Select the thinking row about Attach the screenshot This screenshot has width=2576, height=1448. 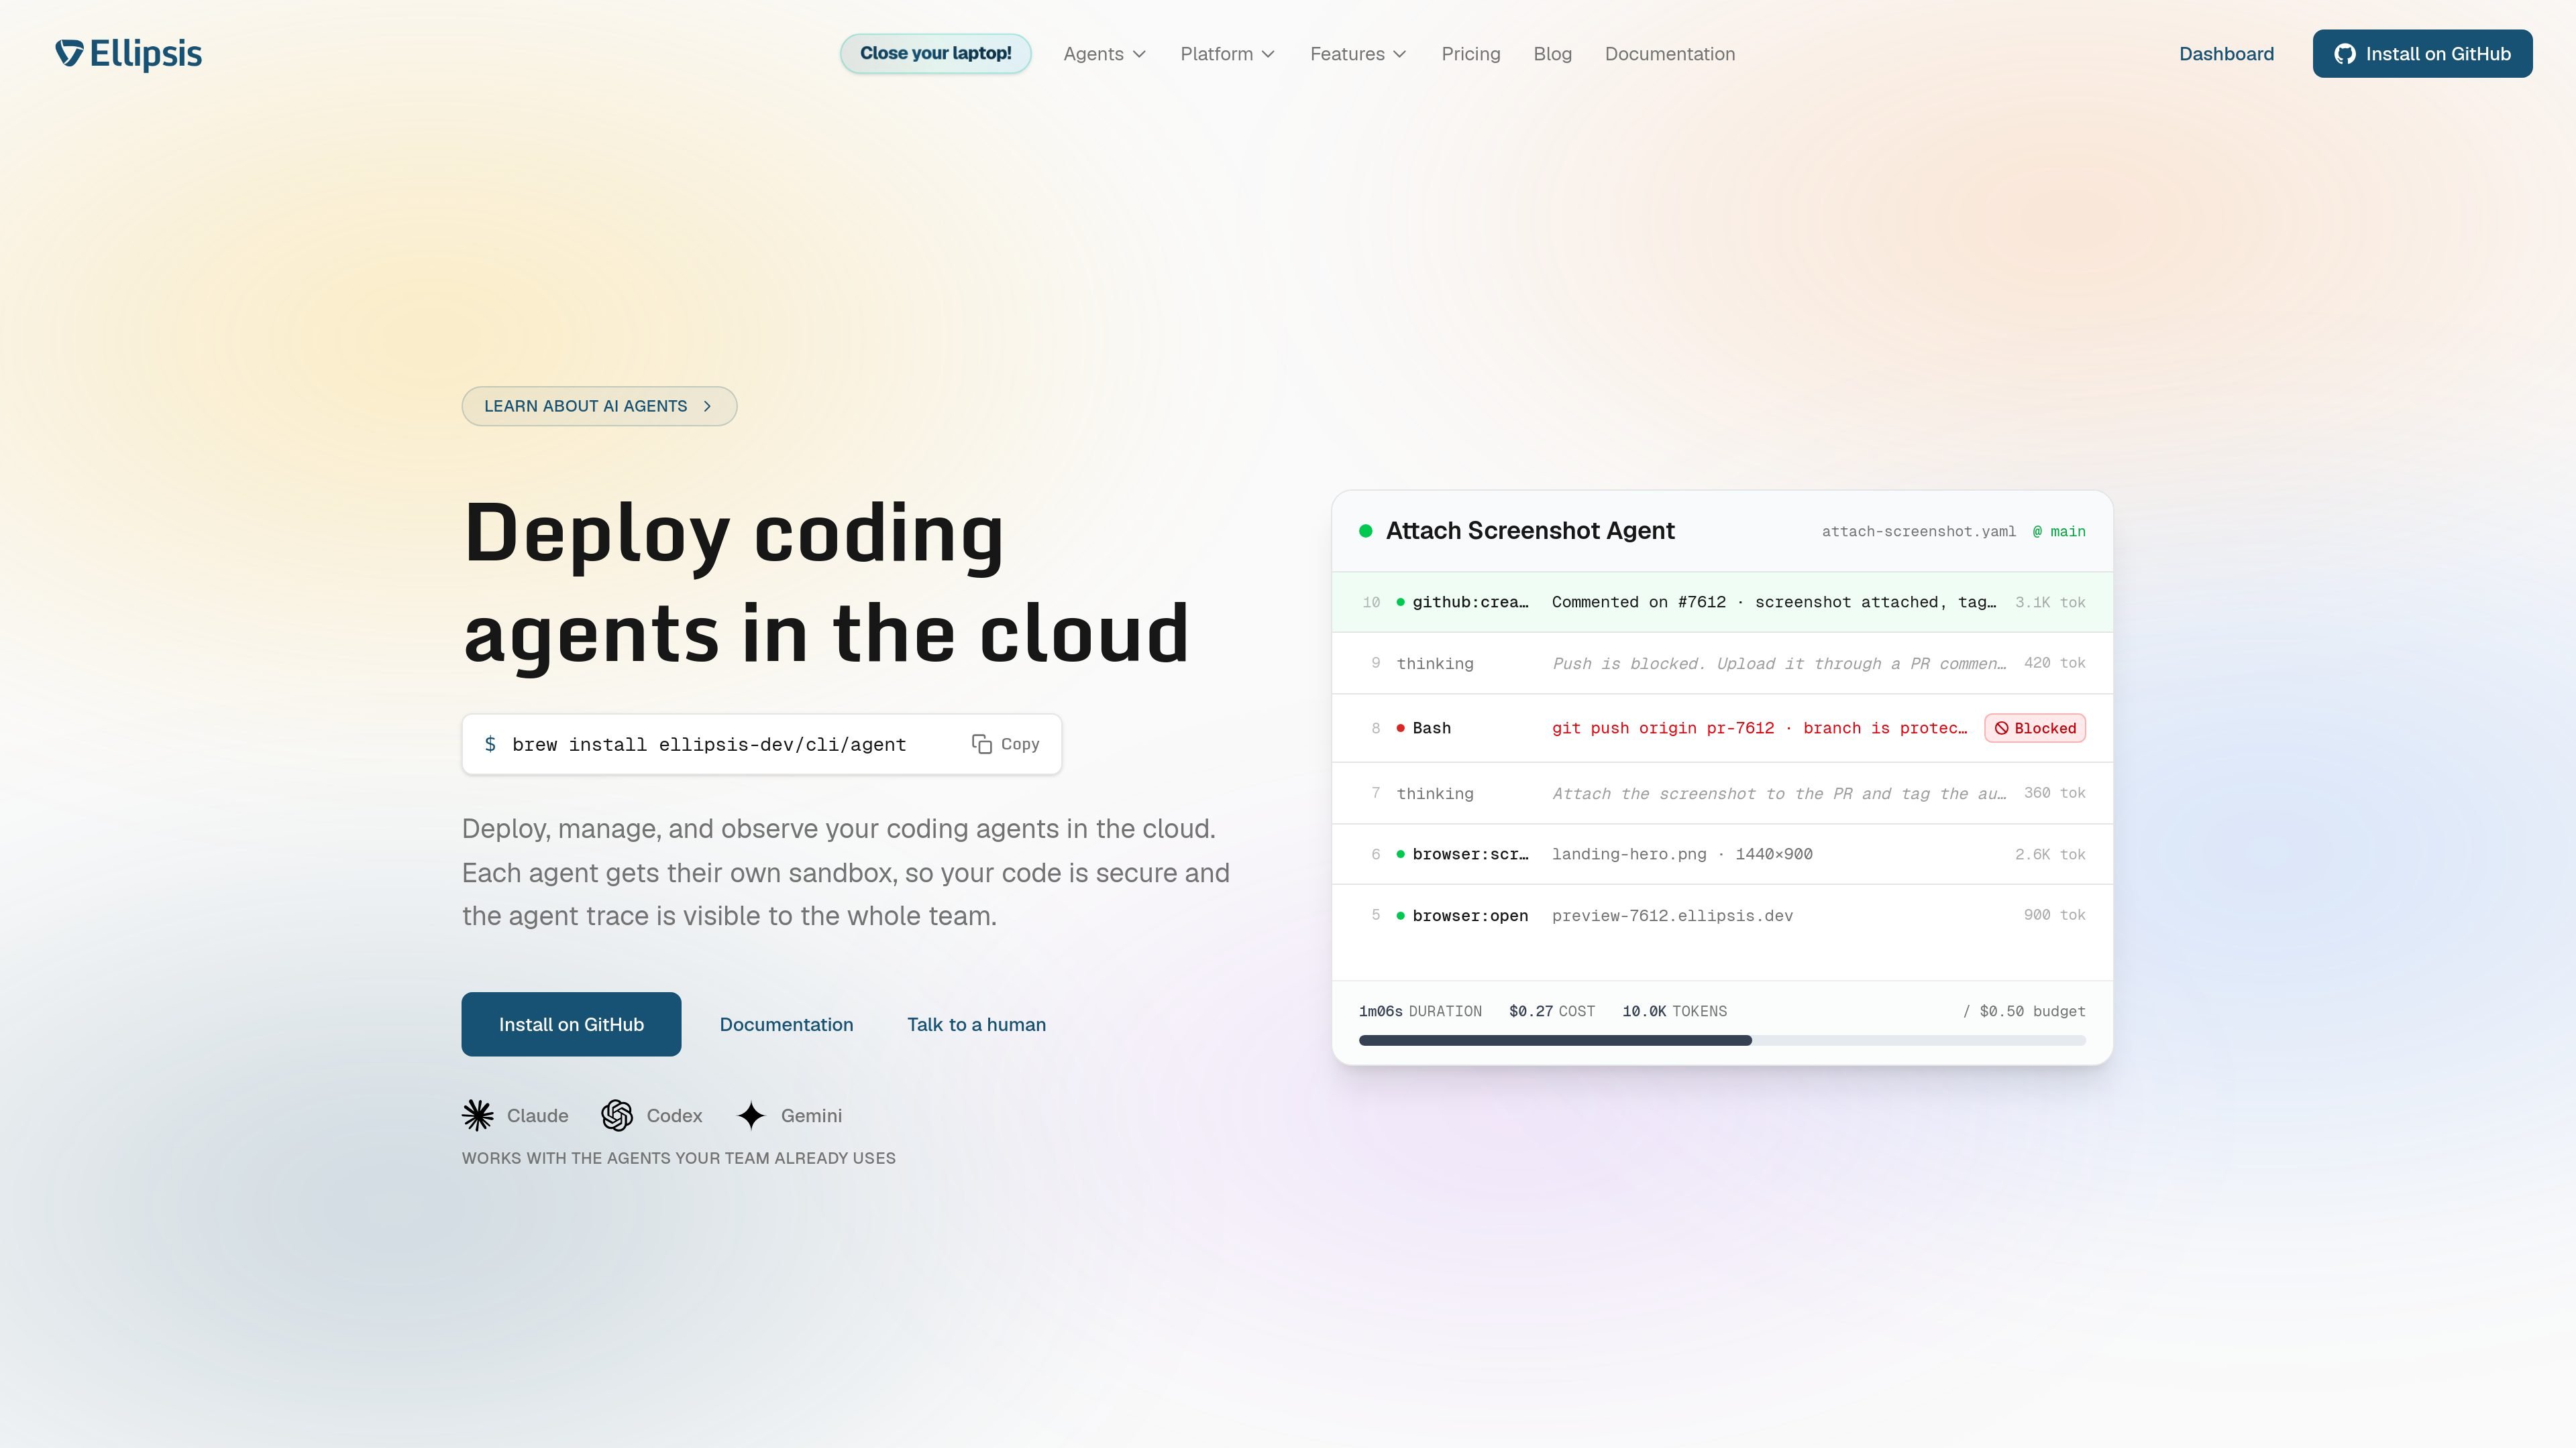point(1722,794)
